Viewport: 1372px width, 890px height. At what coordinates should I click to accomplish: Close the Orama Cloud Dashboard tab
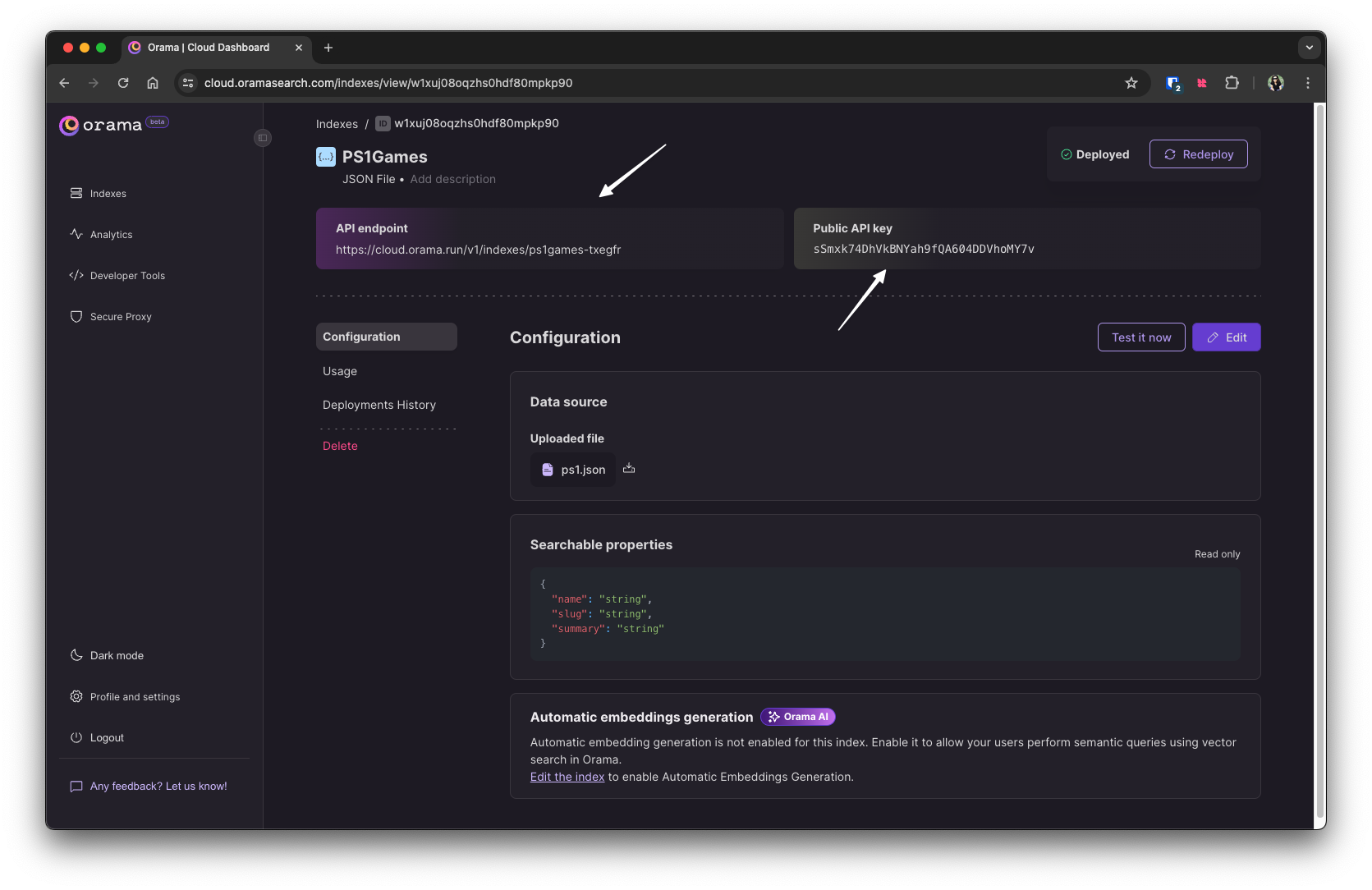(x=299, y=48)
